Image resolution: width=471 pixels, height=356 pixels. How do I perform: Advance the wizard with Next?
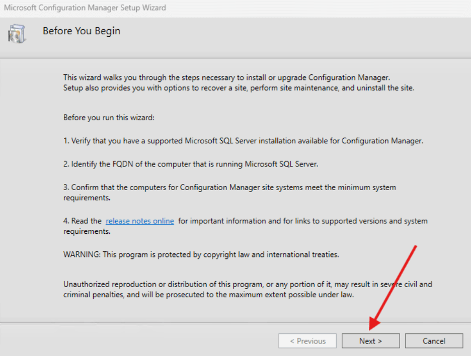coord(370,340)
